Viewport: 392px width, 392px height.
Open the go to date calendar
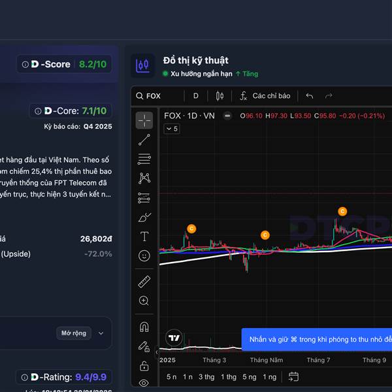pos(294,377)
